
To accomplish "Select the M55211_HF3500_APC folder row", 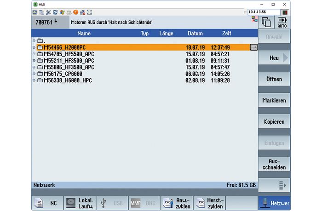I will (x=69, y=61).
